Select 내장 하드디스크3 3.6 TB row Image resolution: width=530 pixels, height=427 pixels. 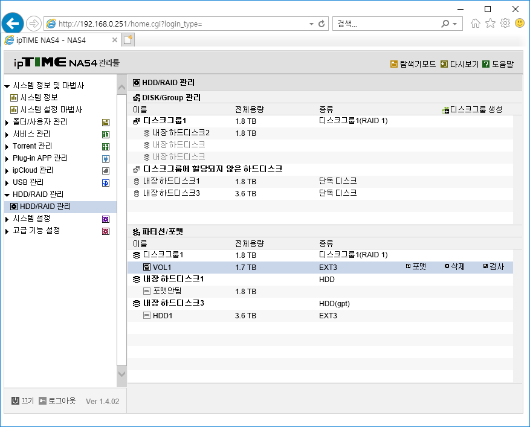tap(320, 193)
